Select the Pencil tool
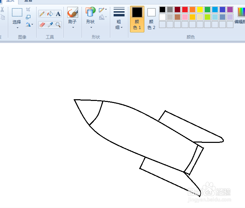The image size is (245, 208). (x=42, y=14)
